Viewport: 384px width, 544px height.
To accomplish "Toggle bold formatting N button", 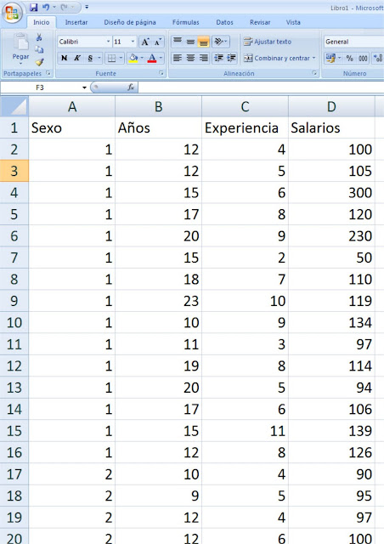I will [x=65, y=59].
